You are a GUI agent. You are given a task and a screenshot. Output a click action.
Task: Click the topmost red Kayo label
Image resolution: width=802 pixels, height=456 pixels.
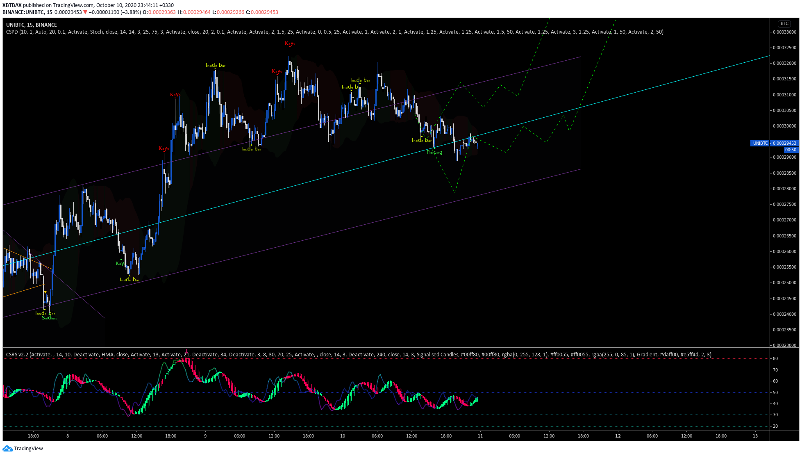290,43
